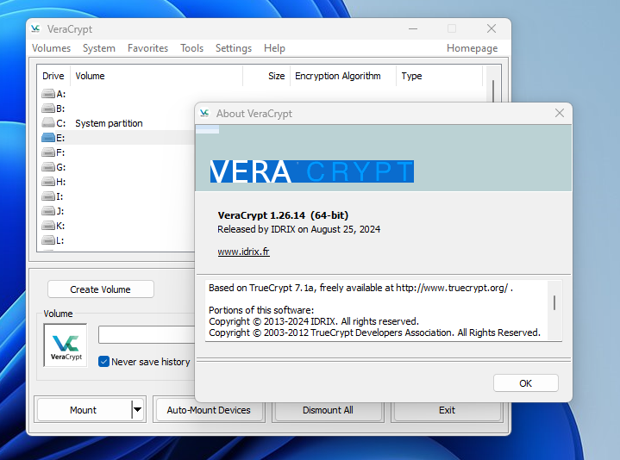Viewport: 620px width, 460px height.
Task: Click credits text box scrollbar thumb
Action: [x=554, y=303]
